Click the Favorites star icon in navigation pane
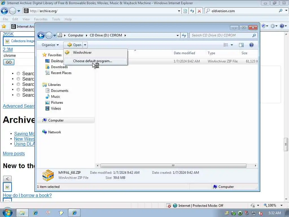Screen dimensions: 289x217 [44, 55]
